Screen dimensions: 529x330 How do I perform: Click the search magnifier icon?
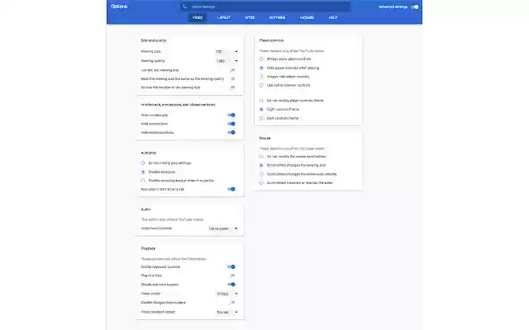(x=184, y=7)
